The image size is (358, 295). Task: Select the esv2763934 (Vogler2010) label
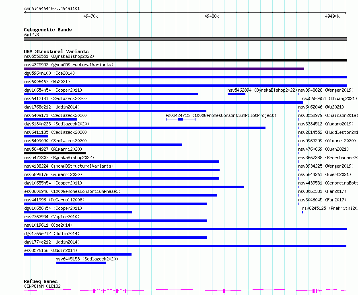pos(52,217)
